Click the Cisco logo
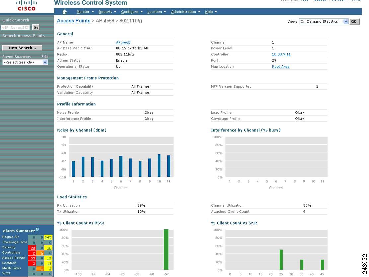 [27, 6]
